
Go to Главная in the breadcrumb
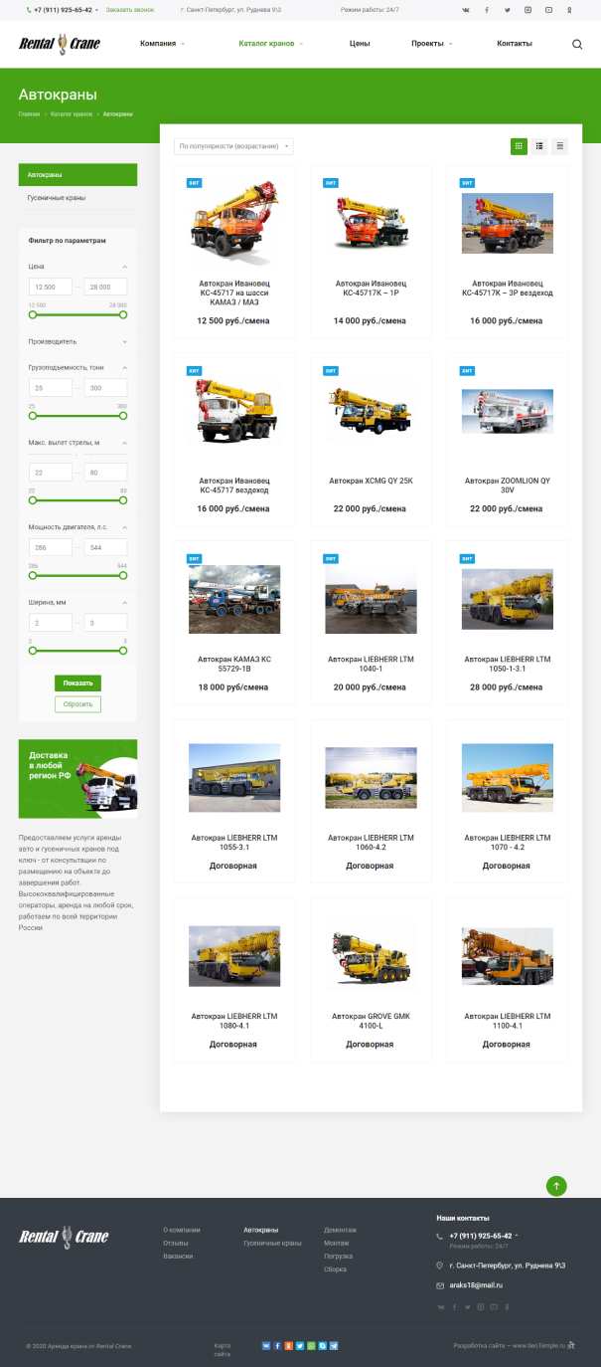pyautogui.click(x=30, y=114)
